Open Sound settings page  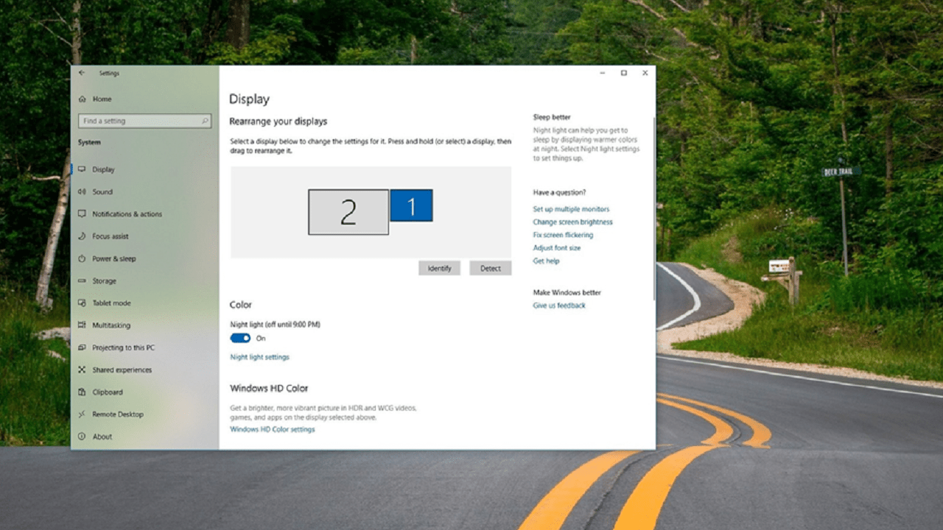102,191
